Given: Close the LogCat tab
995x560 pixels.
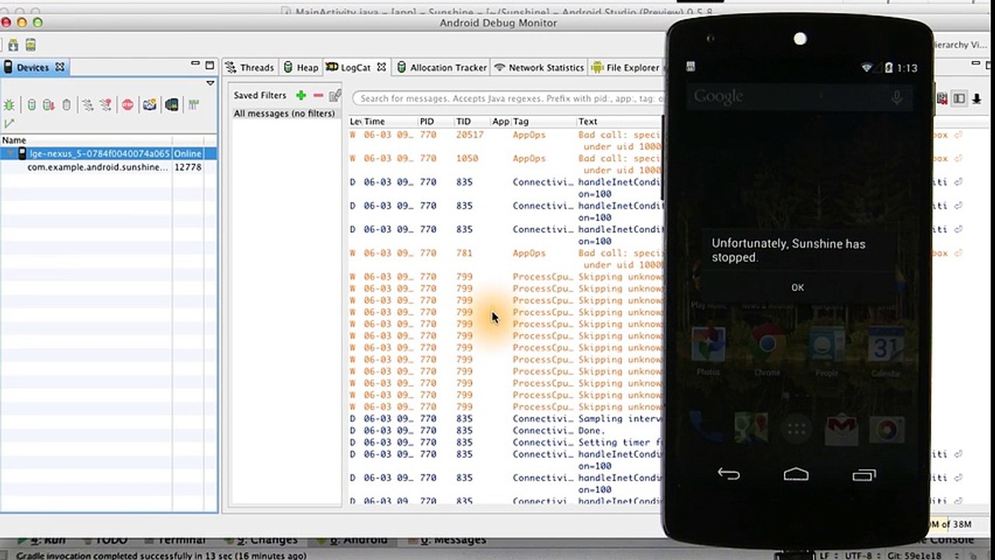Looking at the screenshot, I should [381, 68].
